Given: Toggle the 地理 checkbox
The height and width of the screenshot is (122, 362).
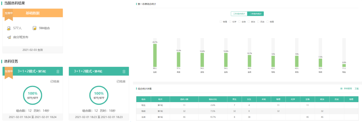Looking at the screenshot, I should coord(268,22).
